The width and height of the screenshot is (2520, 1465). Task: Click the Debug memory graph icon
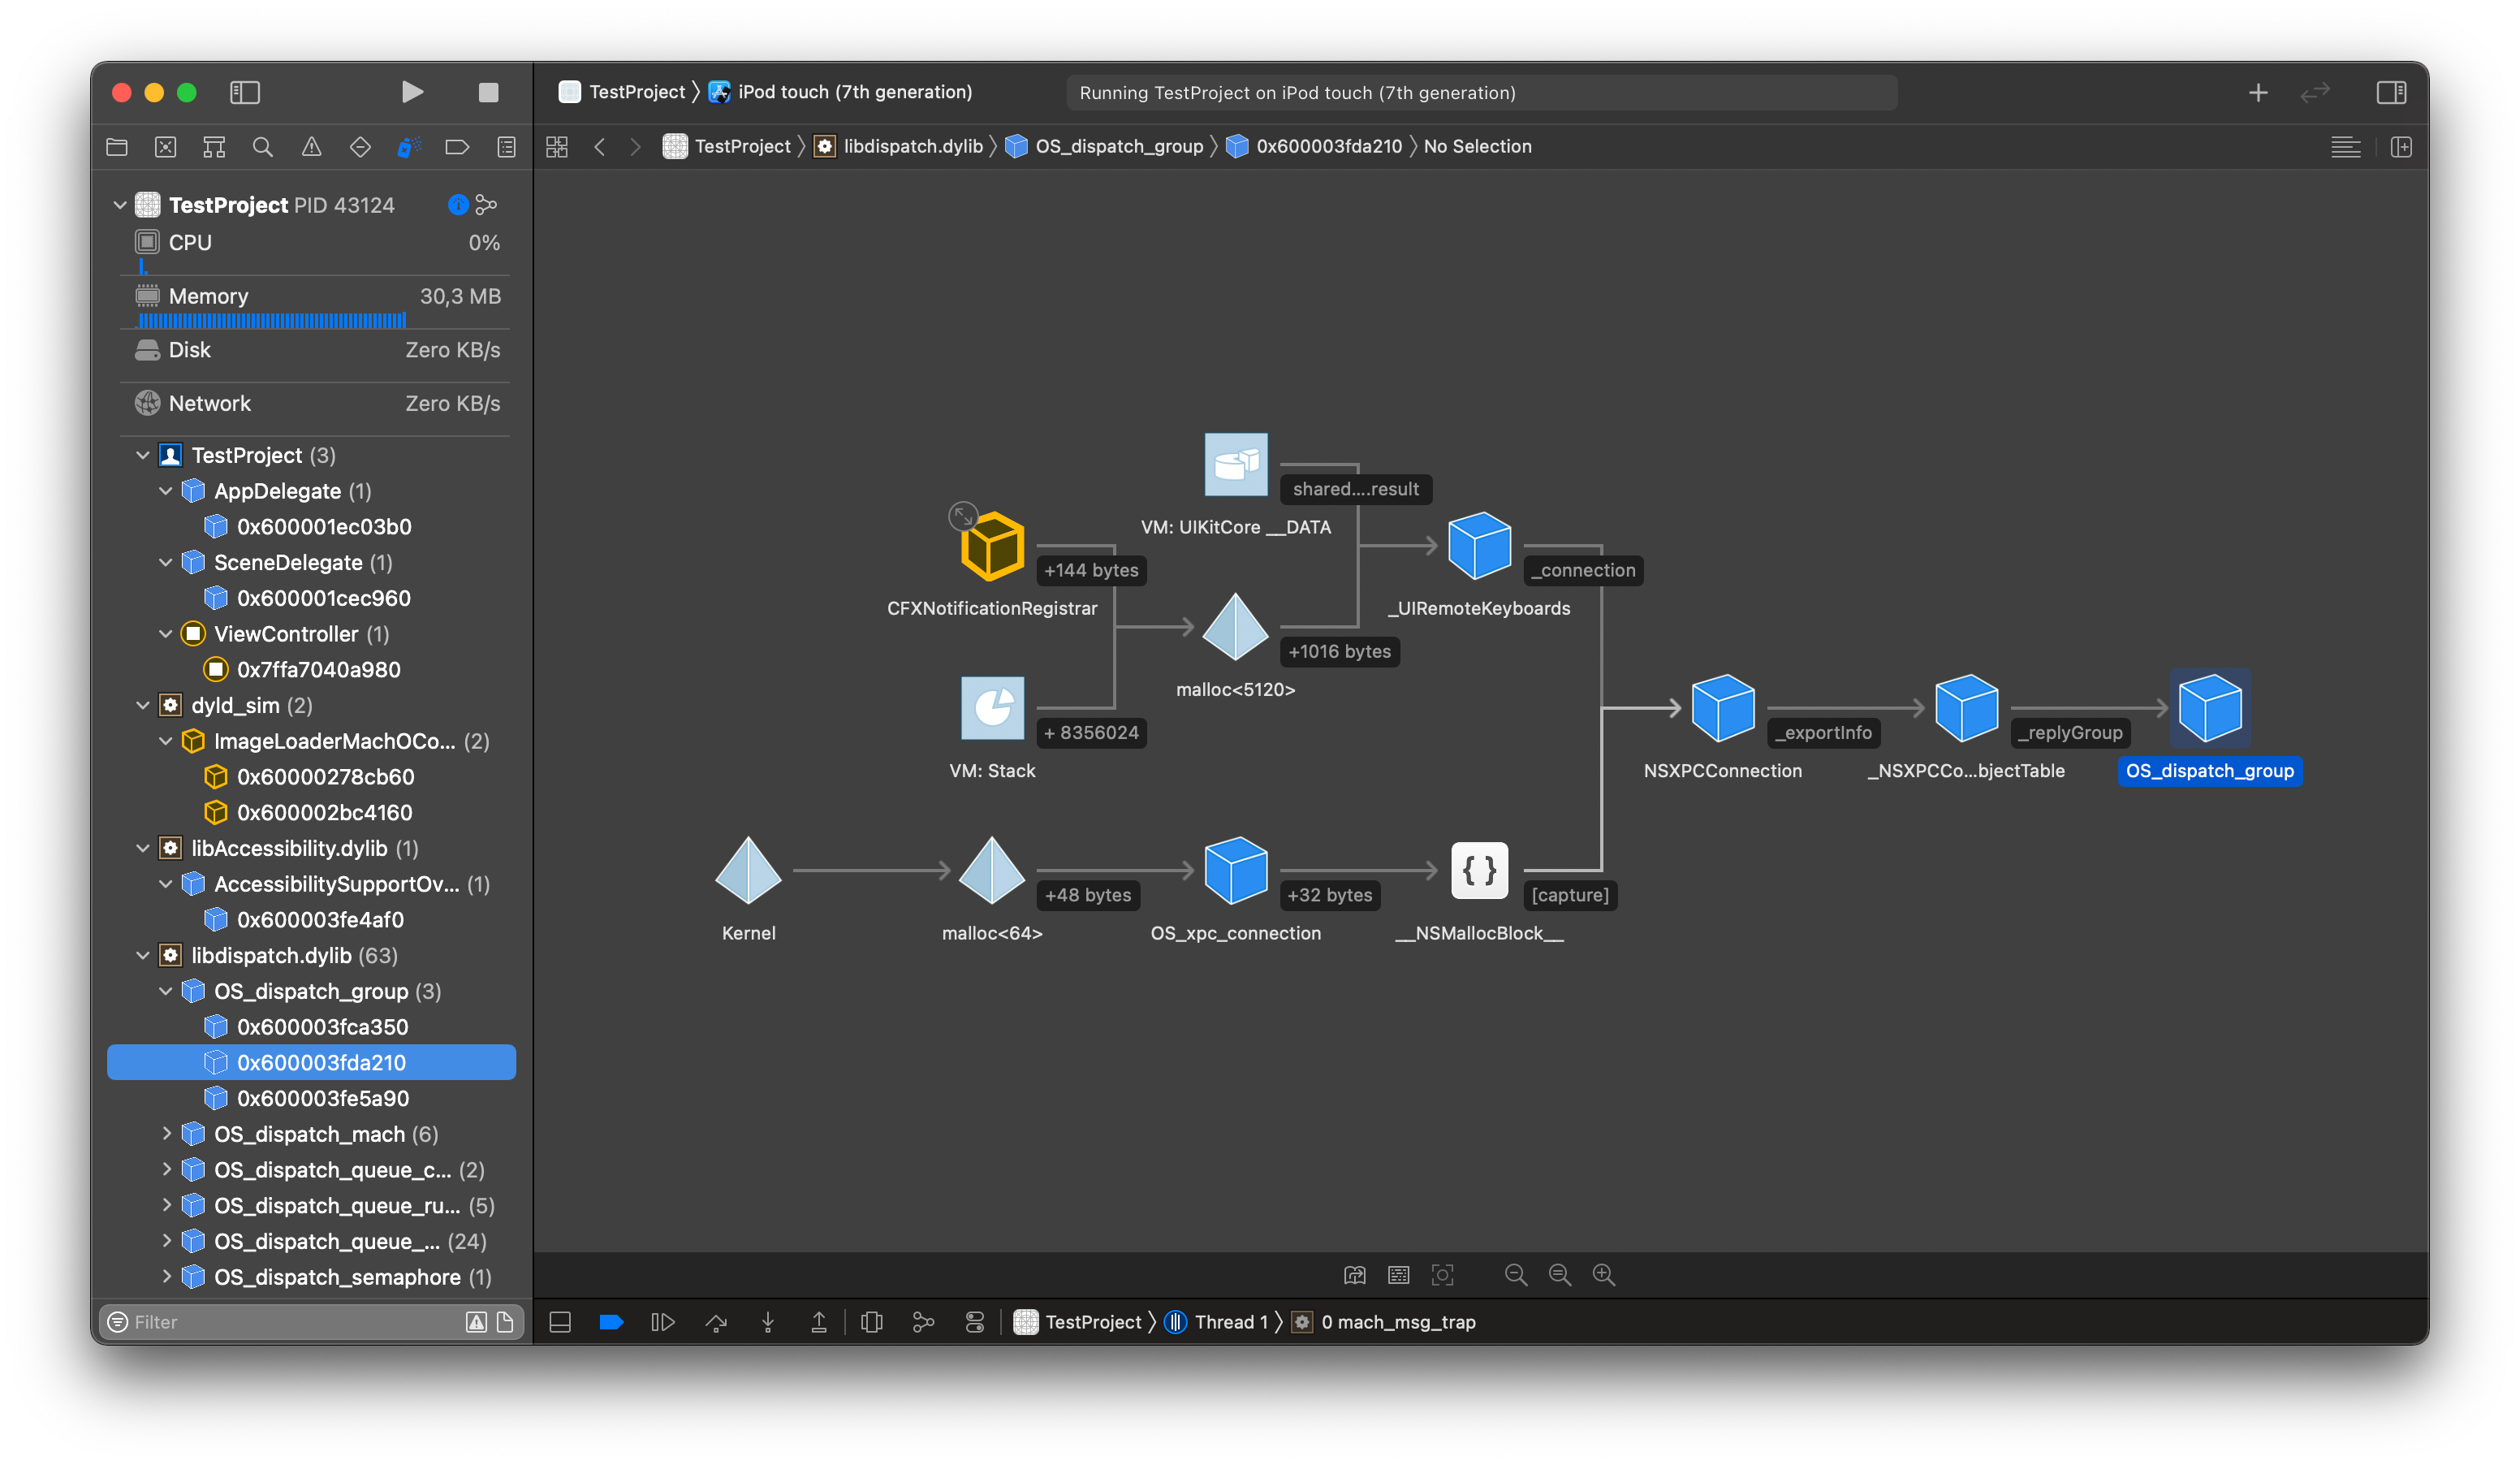[923, 1322]
